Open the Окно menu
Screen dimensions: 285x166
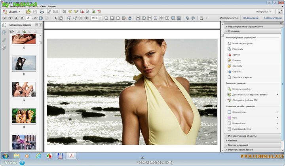tap(43, 7)
